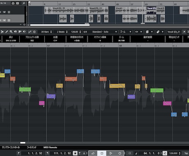Toggle the Cycle loop button
The height and width of the screenshot is (156, 189).
93,153
